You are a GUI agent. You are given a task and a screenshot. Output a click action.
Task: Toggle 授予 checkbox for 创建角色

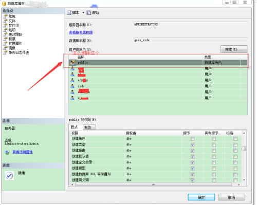pyautogui.click(x=193, y=139)
